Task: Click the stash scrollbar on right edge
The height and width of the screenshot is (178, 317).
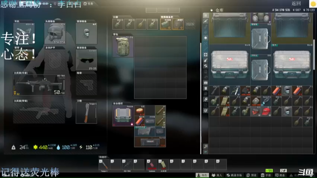Action: (x=314, y=55)
